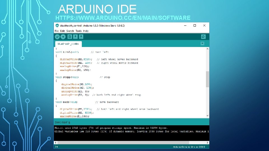
Task: Click the line number 74 in status bar
Action: click(56, 147)
